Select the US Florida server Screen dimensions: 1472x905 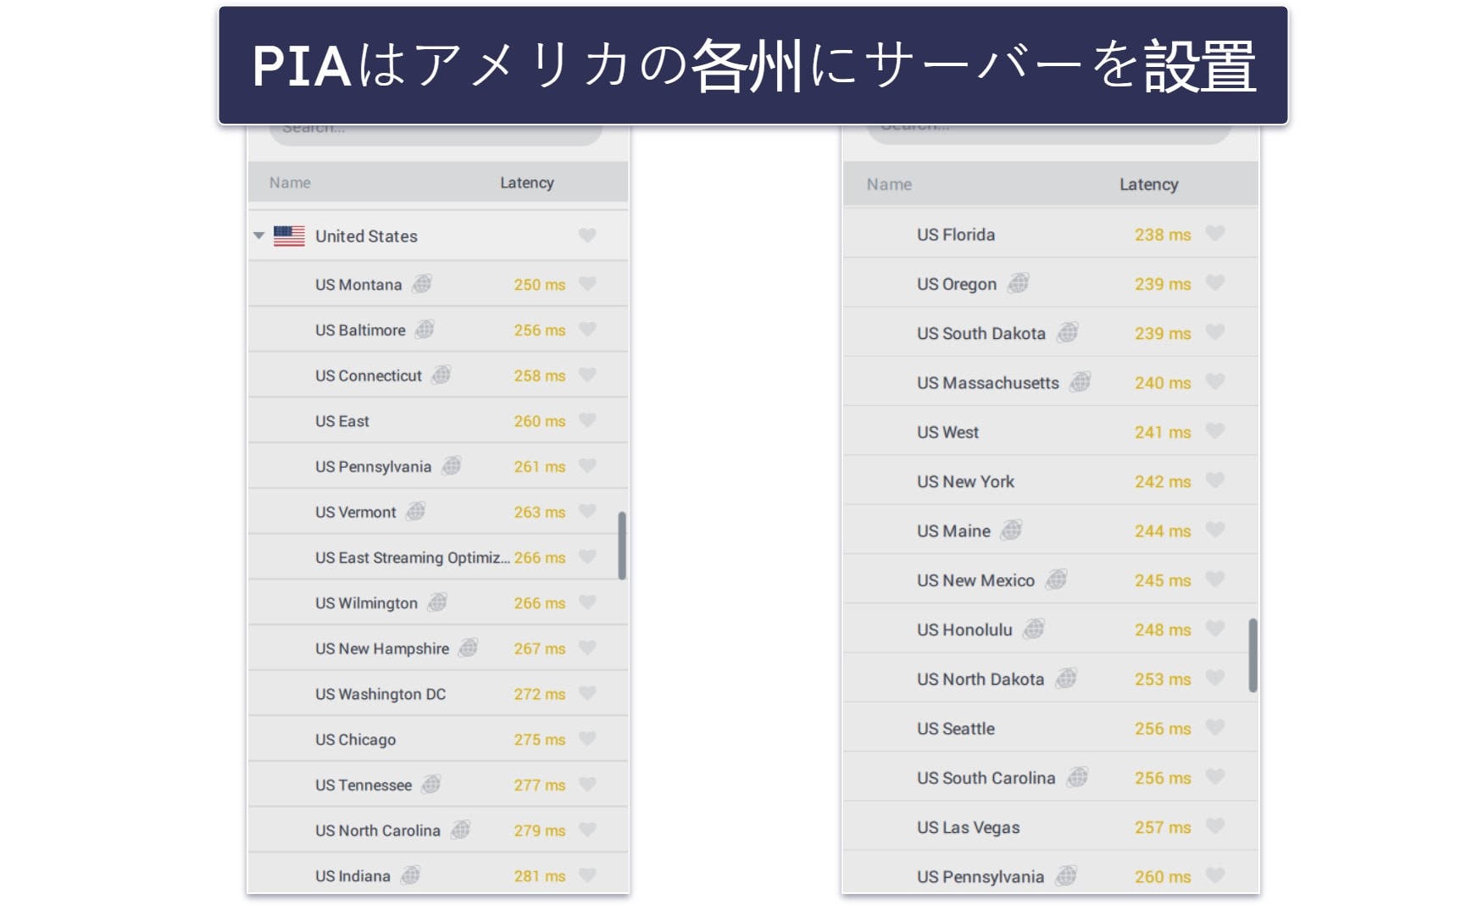click(x=1051, y=234)
